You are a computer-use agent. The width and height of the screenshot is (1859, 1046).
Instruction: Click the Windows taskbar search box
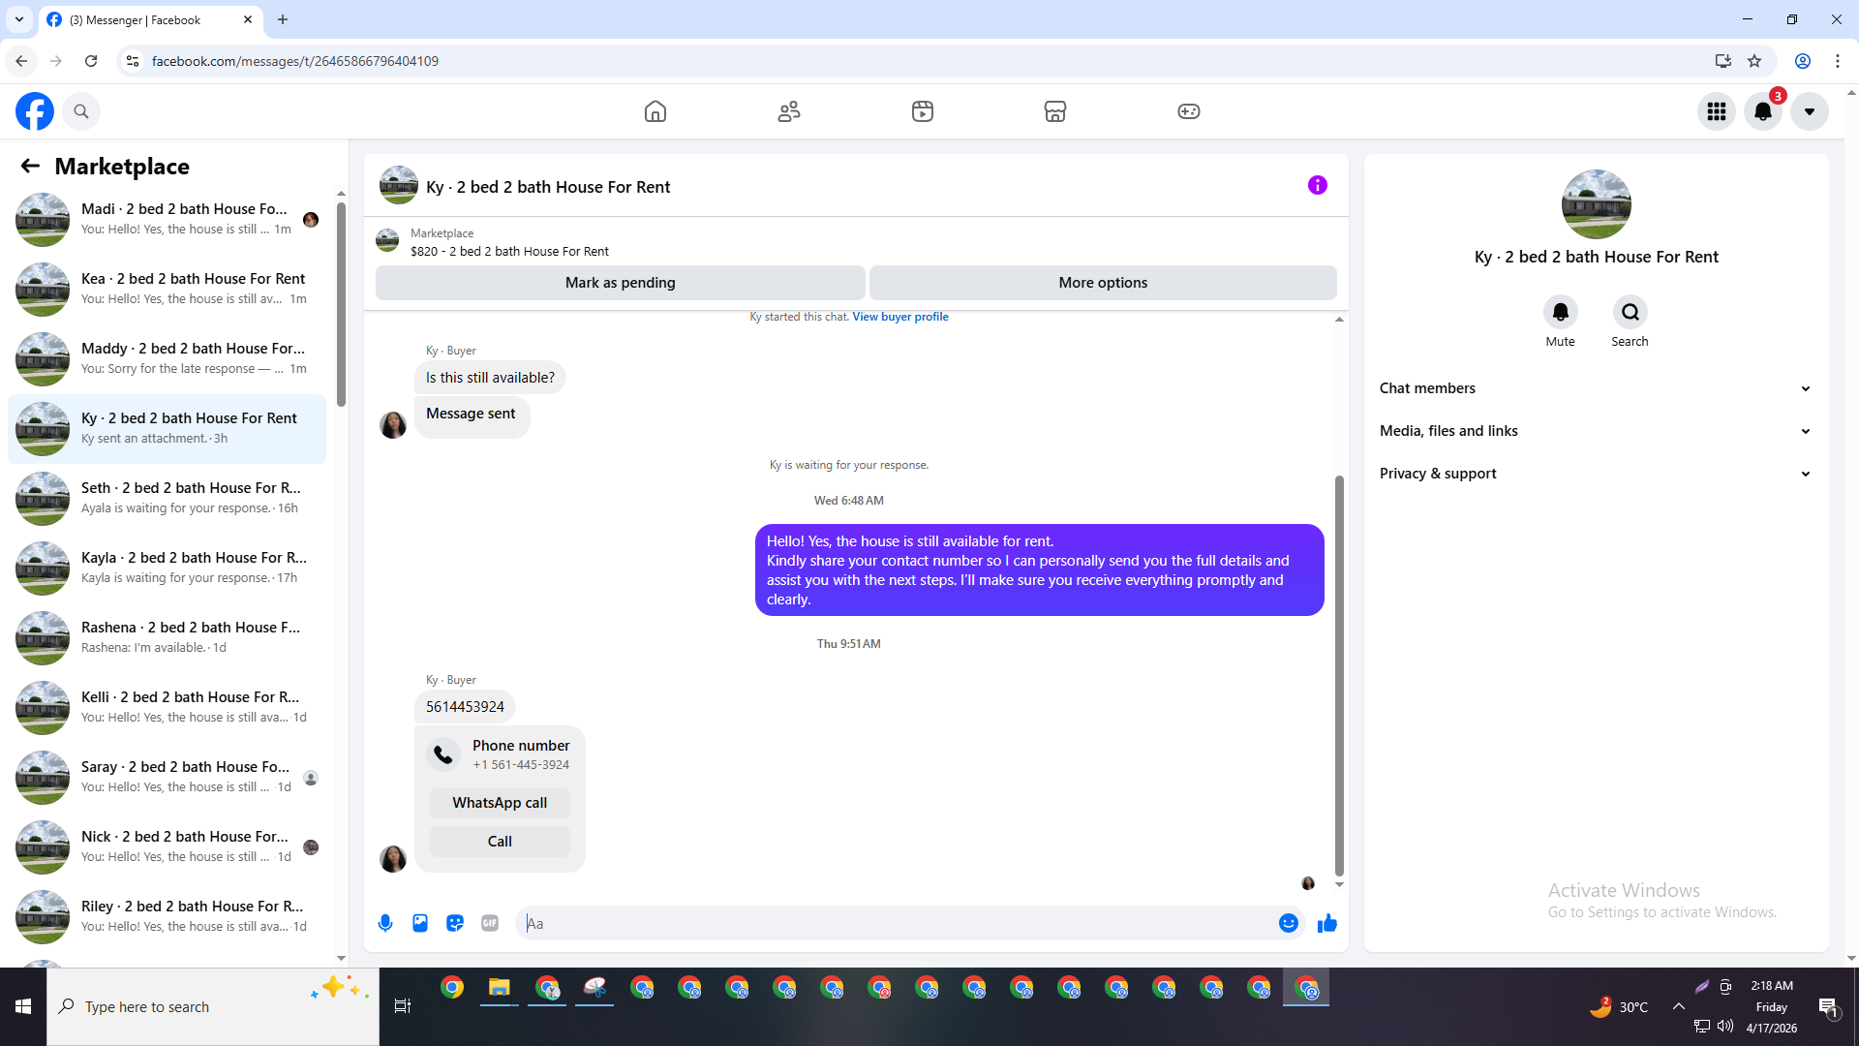click(x=213, y=1007)
